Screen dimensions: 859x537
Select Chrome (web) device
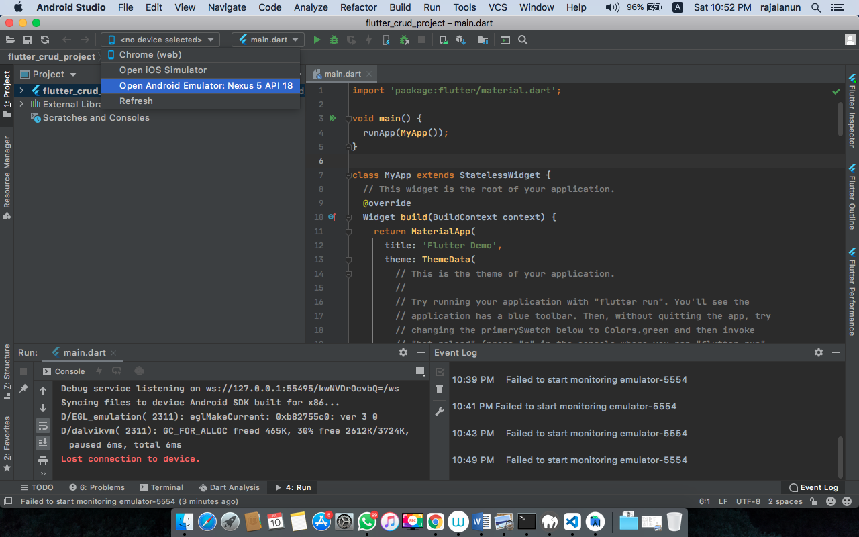pyautogui.click(x=200, y=54)
